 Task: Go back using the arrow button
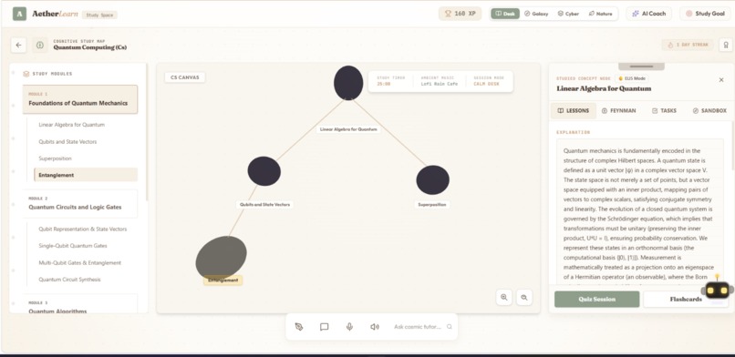point(18,46)
